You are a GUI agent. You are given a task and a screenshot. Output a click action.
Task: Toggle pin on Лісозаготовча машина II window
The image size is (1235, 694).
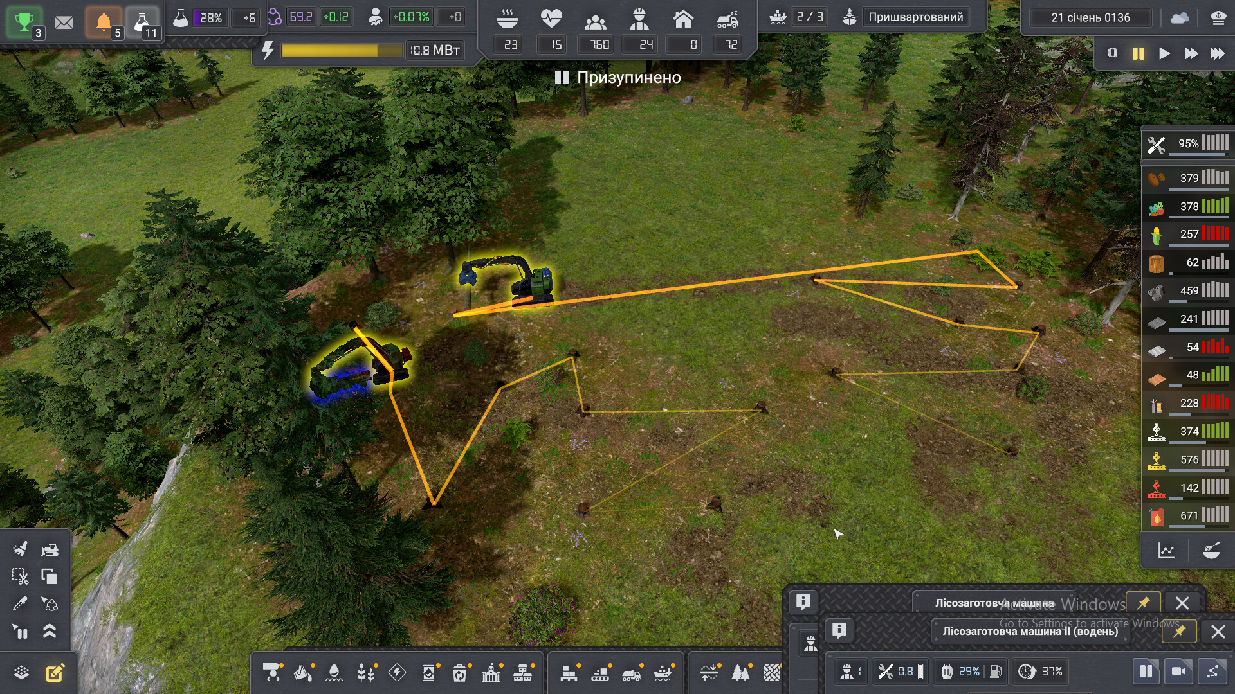(x=1179, y=631)
